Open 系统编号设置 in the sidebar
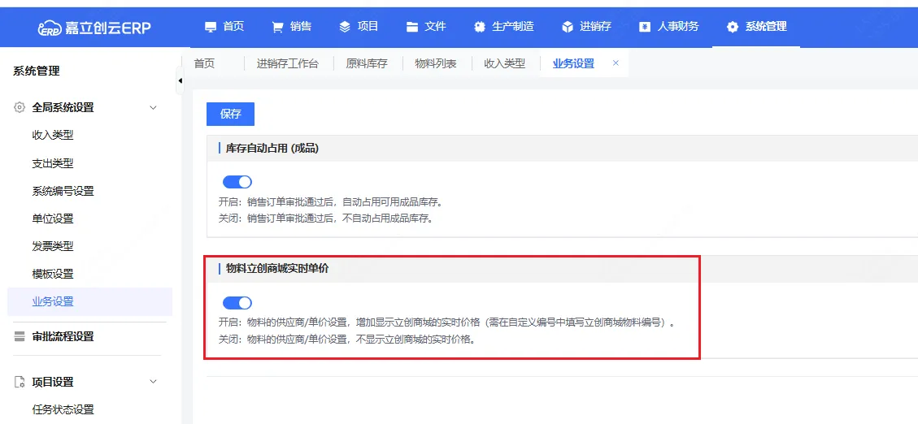This screenshot has height=424, width=918. [x=63, y=191]
